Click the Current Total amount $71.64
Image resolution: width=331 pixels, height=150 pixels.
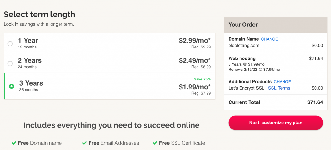tap(315, 102)
